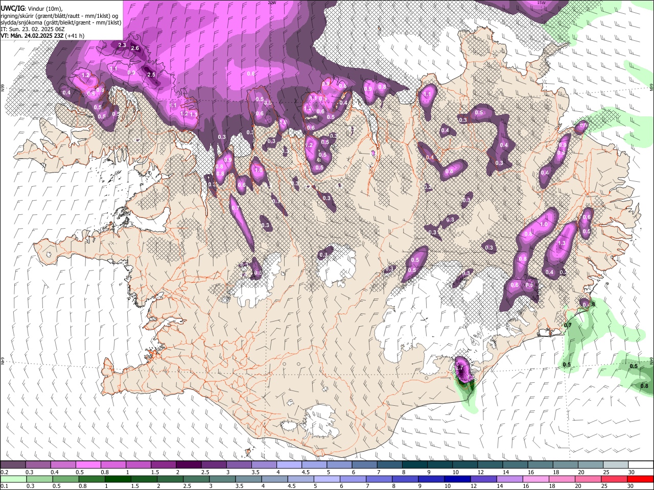Select the upper legend swatch labeled 2
Viewport: 654px width, 490px height.
[x=189, y=465]
